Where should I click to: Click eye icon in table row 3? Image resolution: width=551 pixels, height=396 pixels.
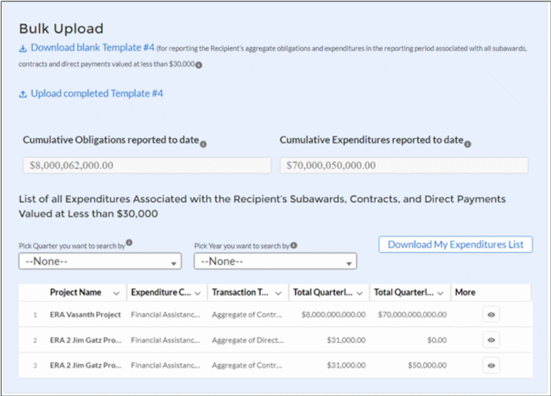pos(491,365)
